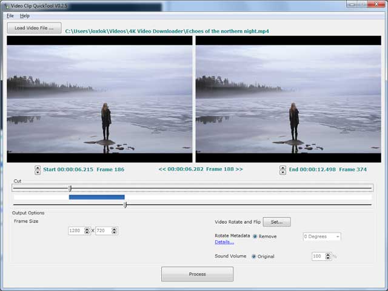
Task: Decrease start frame with down arrow
Action: pos(38,172)
